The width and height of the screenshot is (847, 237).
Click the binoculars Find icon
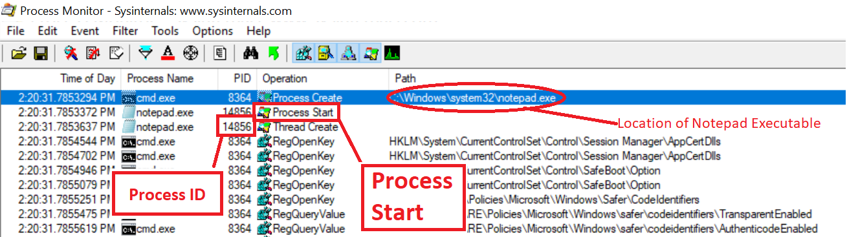250,53
